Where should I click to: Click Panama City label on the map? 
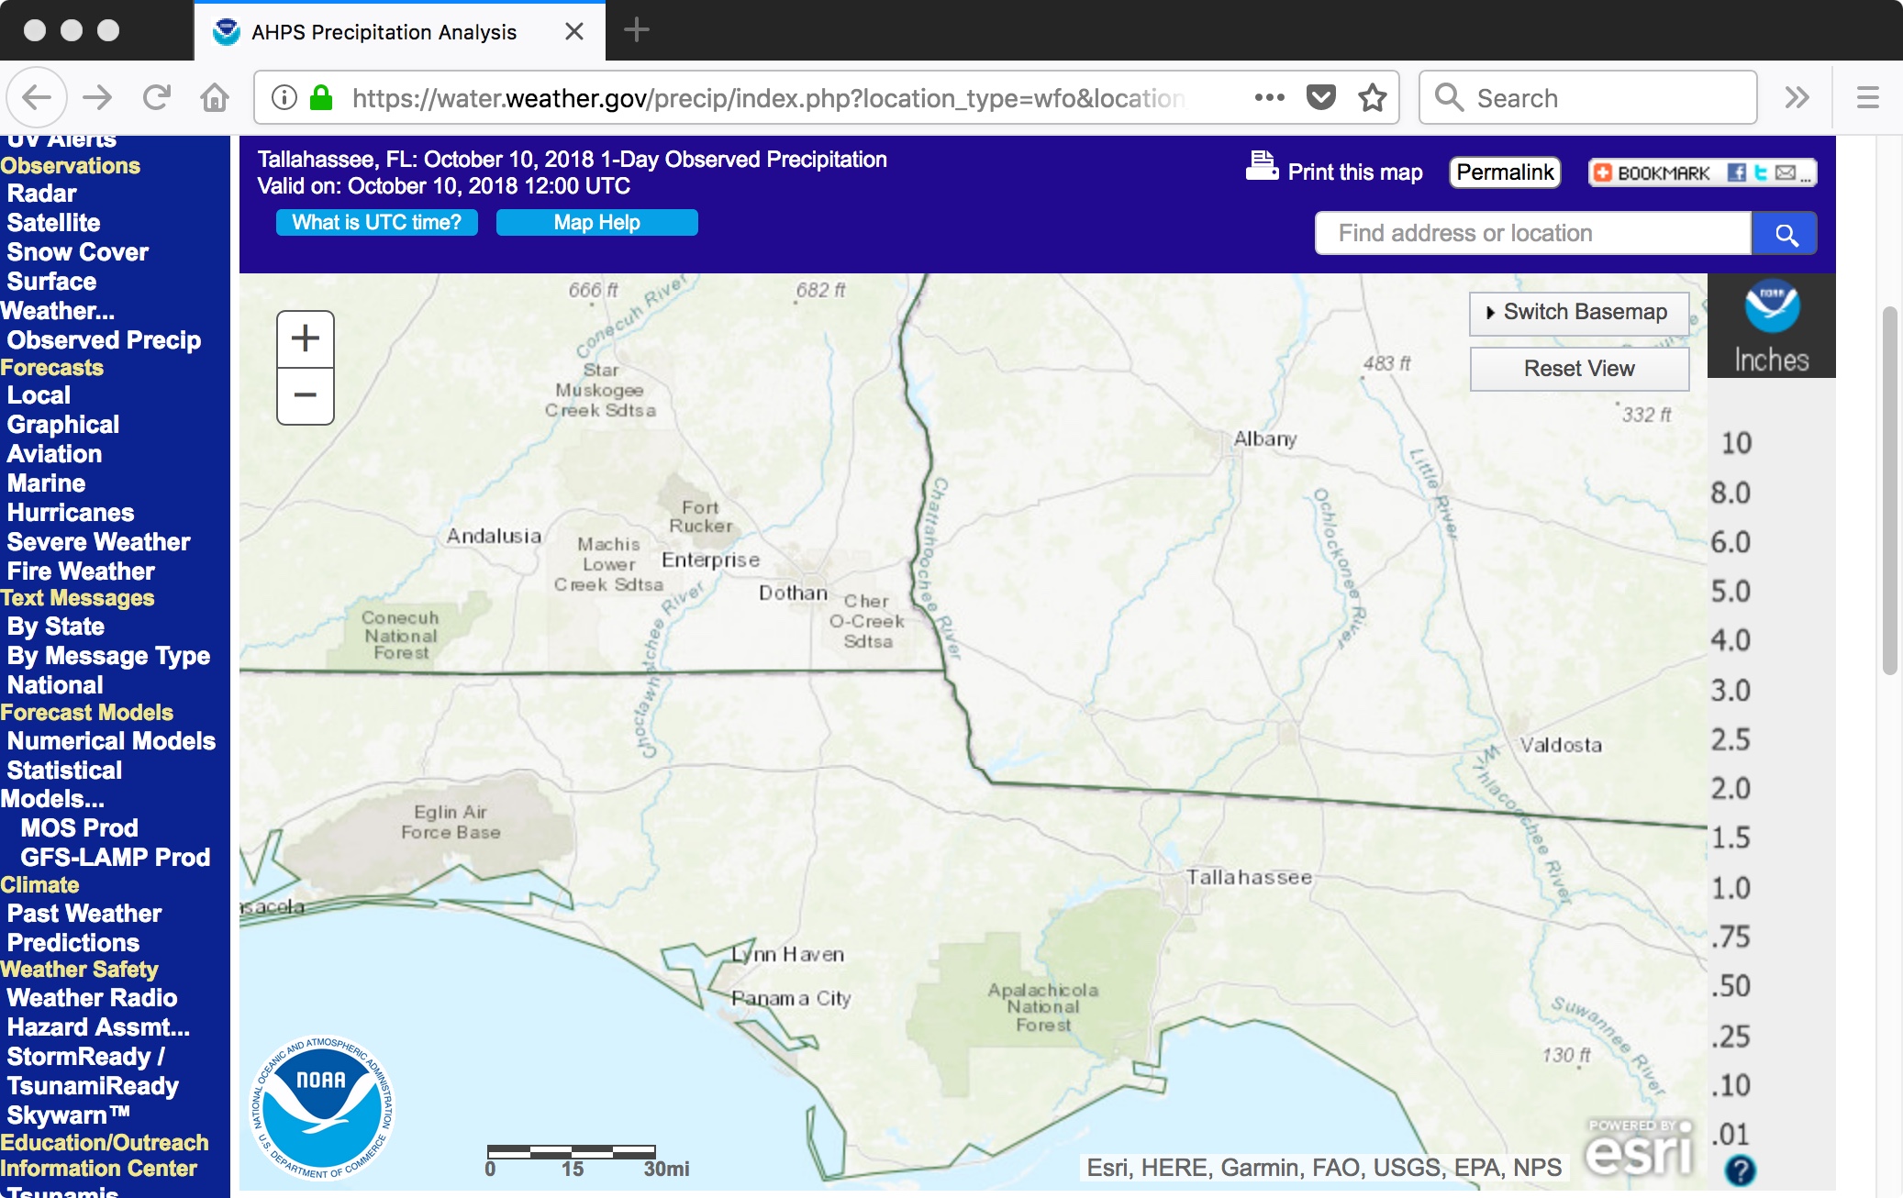point(791,998)
